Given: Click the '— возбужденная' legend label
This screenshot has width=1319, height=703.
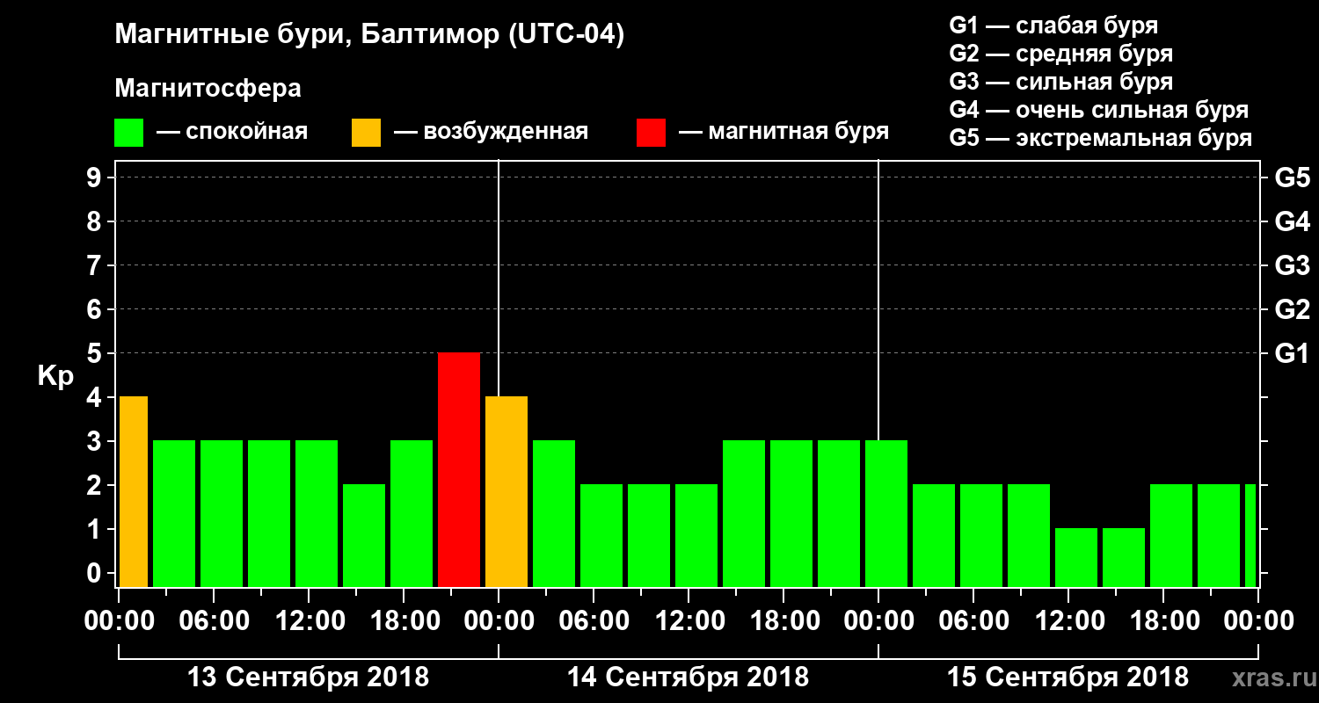Looking at the screenshot, I should pyautogui.click(x=491, y=132).
